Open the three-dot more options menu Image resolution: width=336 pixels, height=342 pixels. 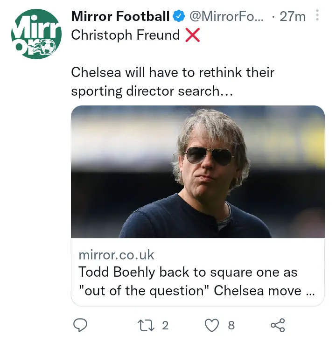(x=317, y=15)
